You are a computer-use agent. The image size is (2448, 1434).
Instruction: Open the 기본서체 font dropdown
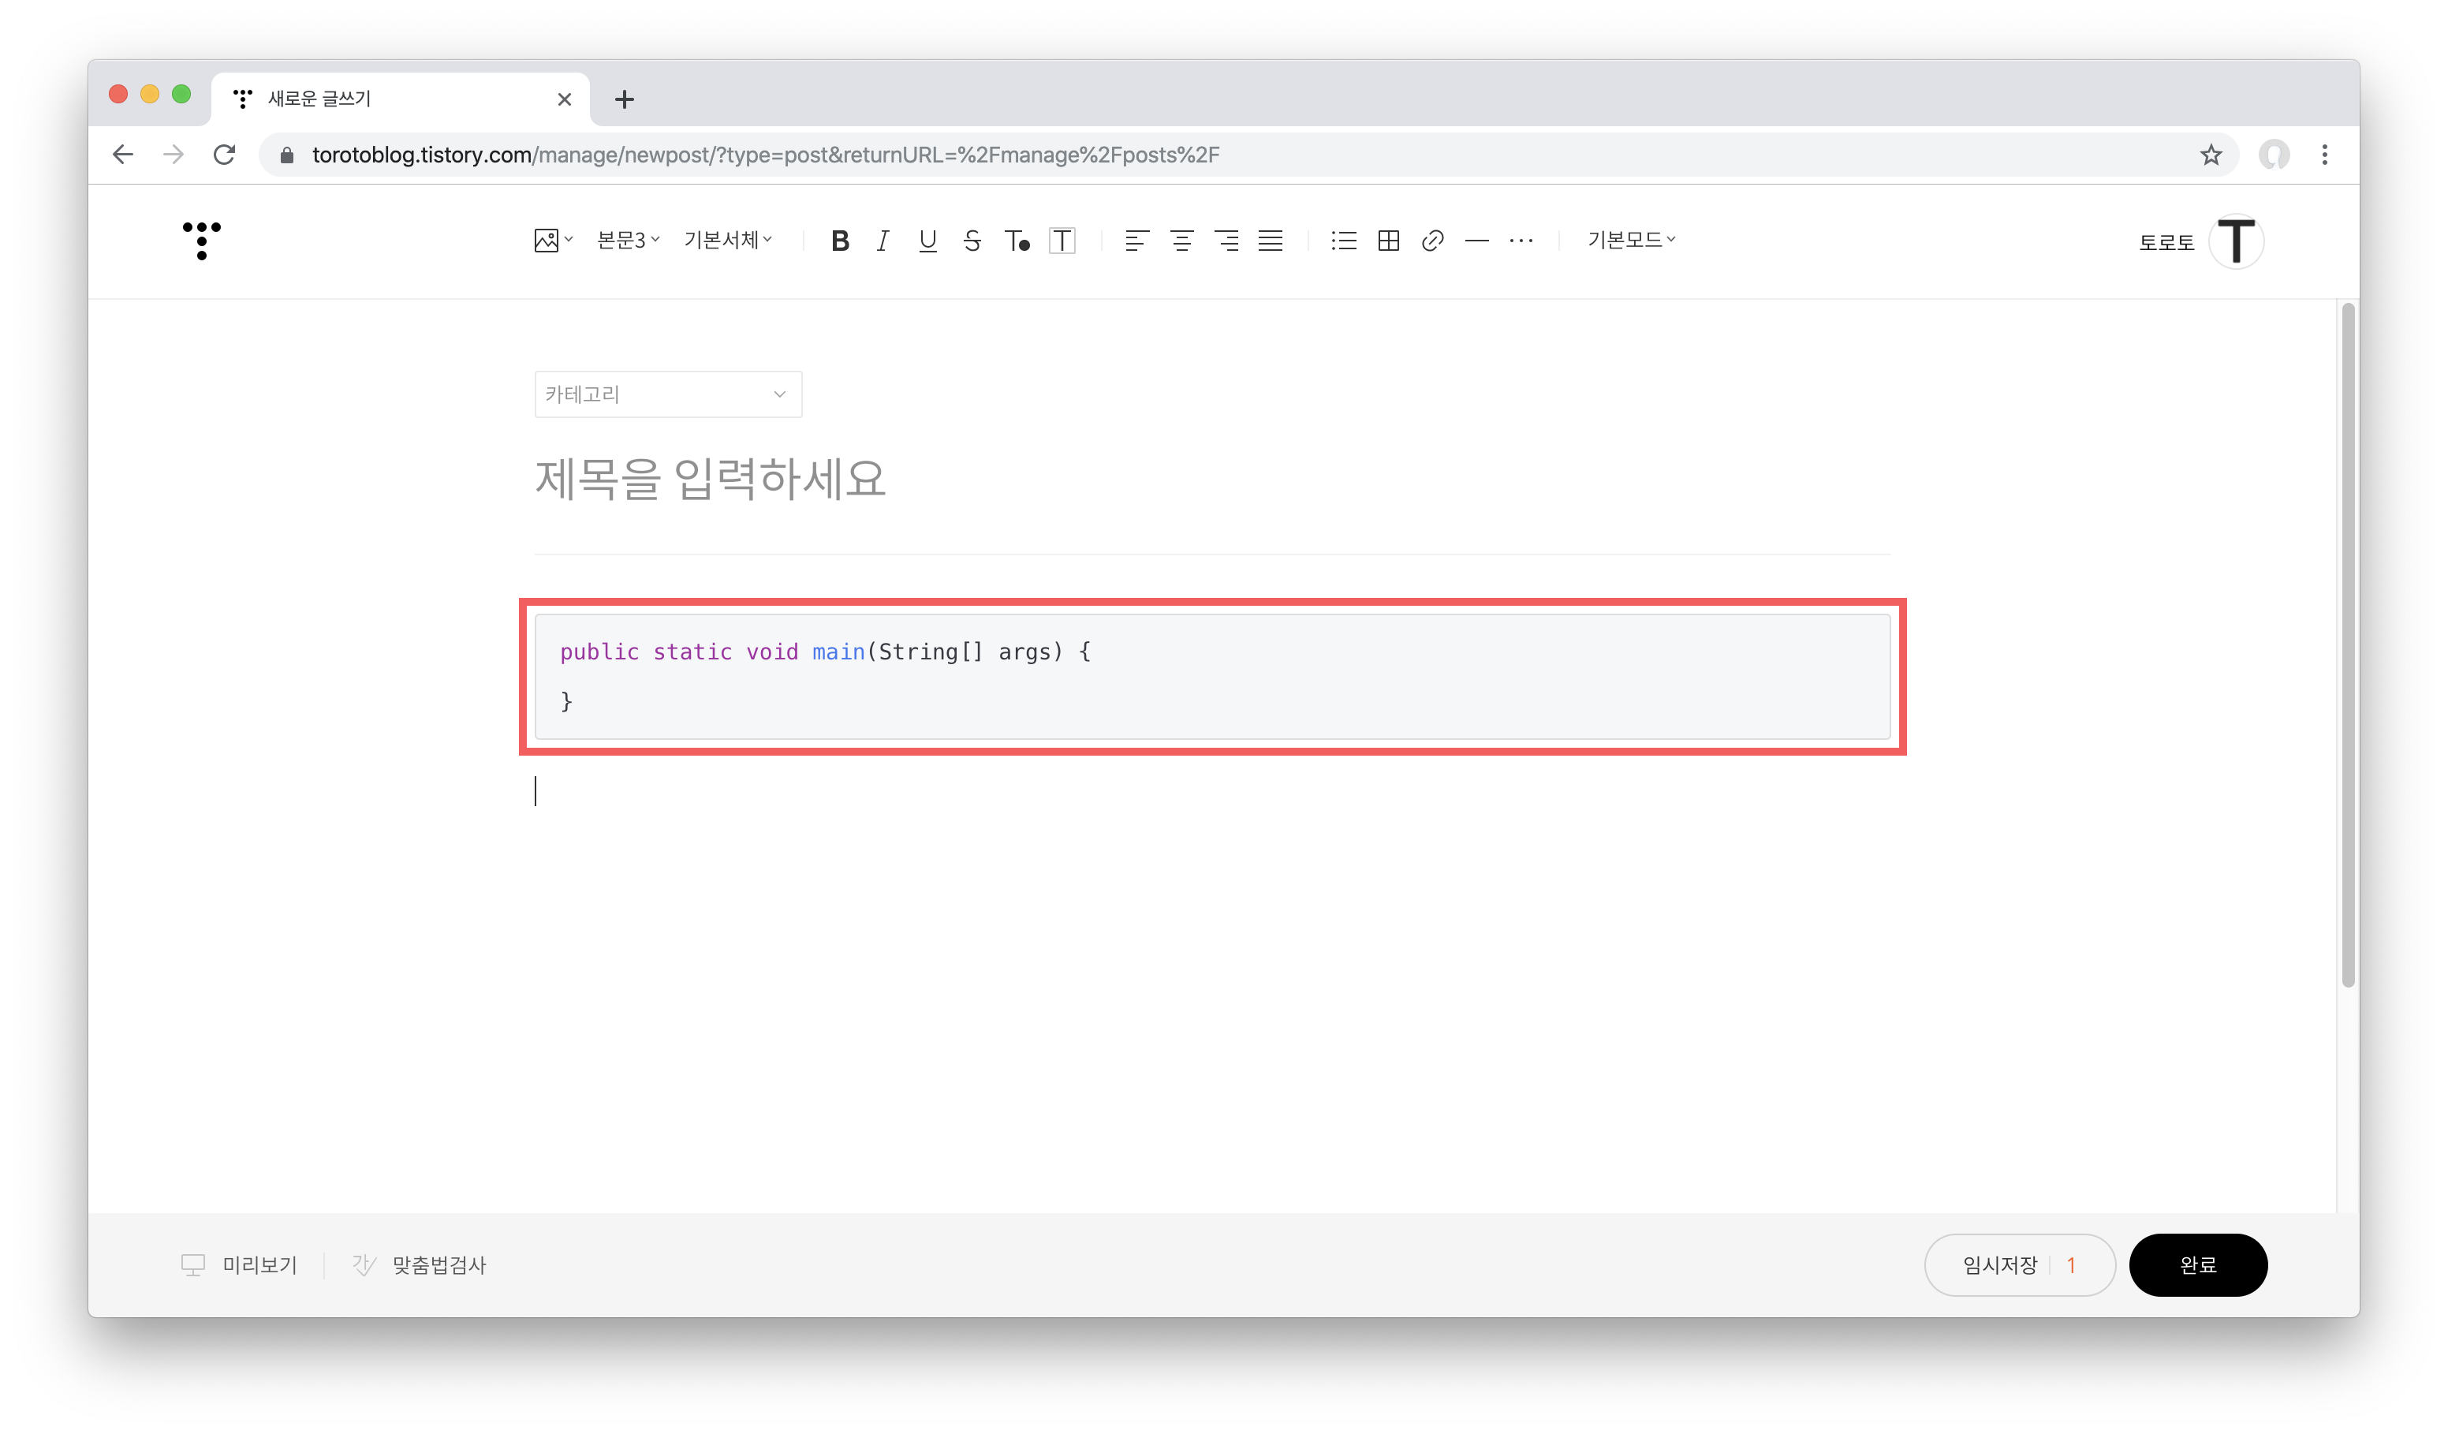coord(728,240)
